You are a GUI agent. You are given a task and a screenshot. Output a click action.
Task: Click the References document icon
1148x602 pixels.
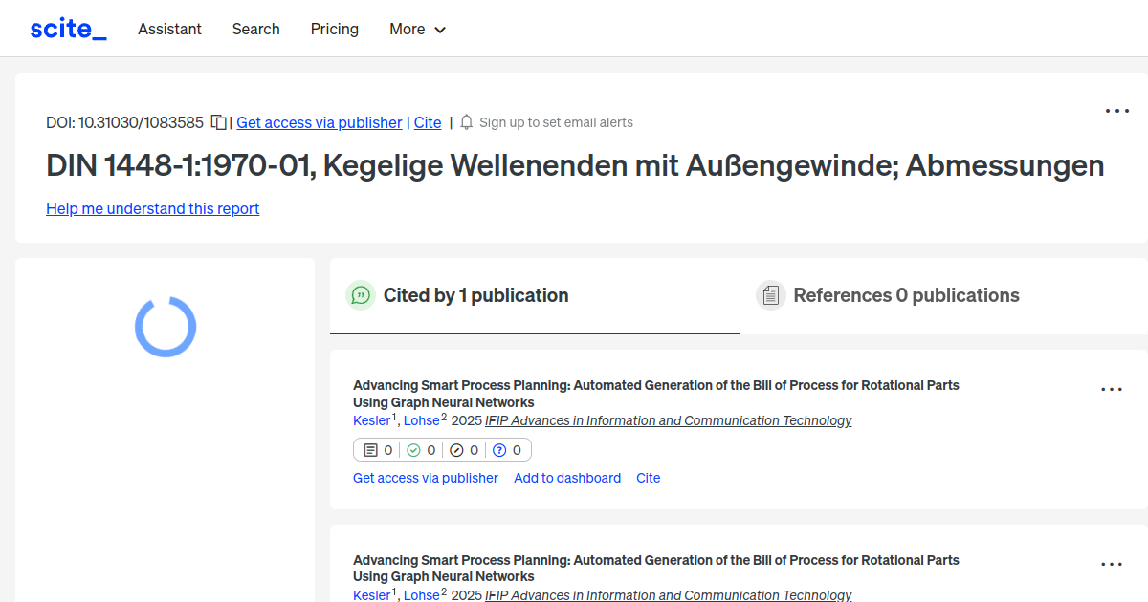771,295
